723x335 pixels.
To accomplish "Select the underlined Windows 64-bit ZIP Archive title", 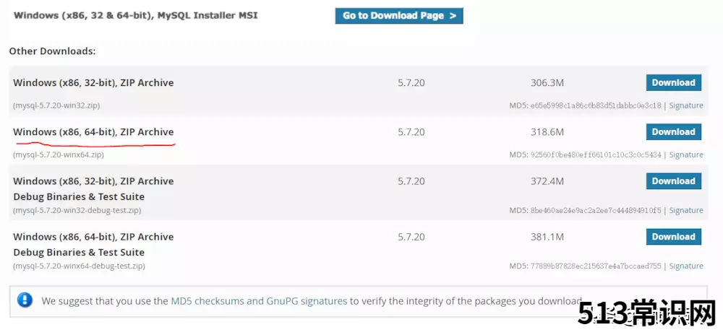I will pos(93,132).
